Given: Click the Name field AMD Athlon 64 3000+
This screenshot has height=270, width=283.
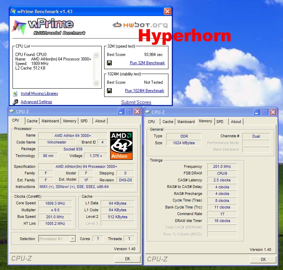Looking at the screenshot, I should (73, 136).
